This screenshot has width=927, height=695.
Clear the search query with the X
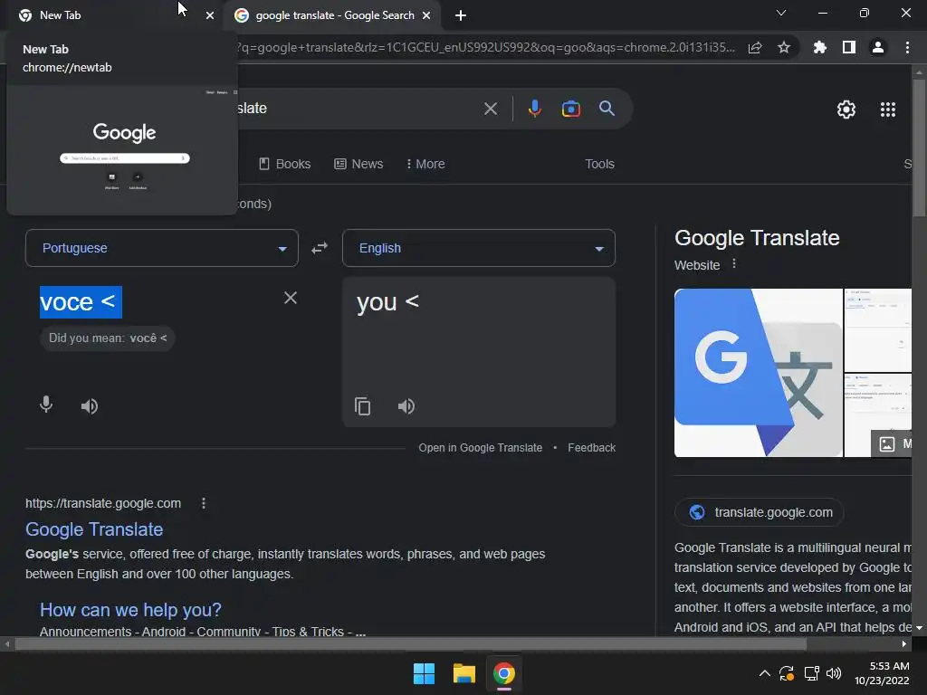[490, 109]
